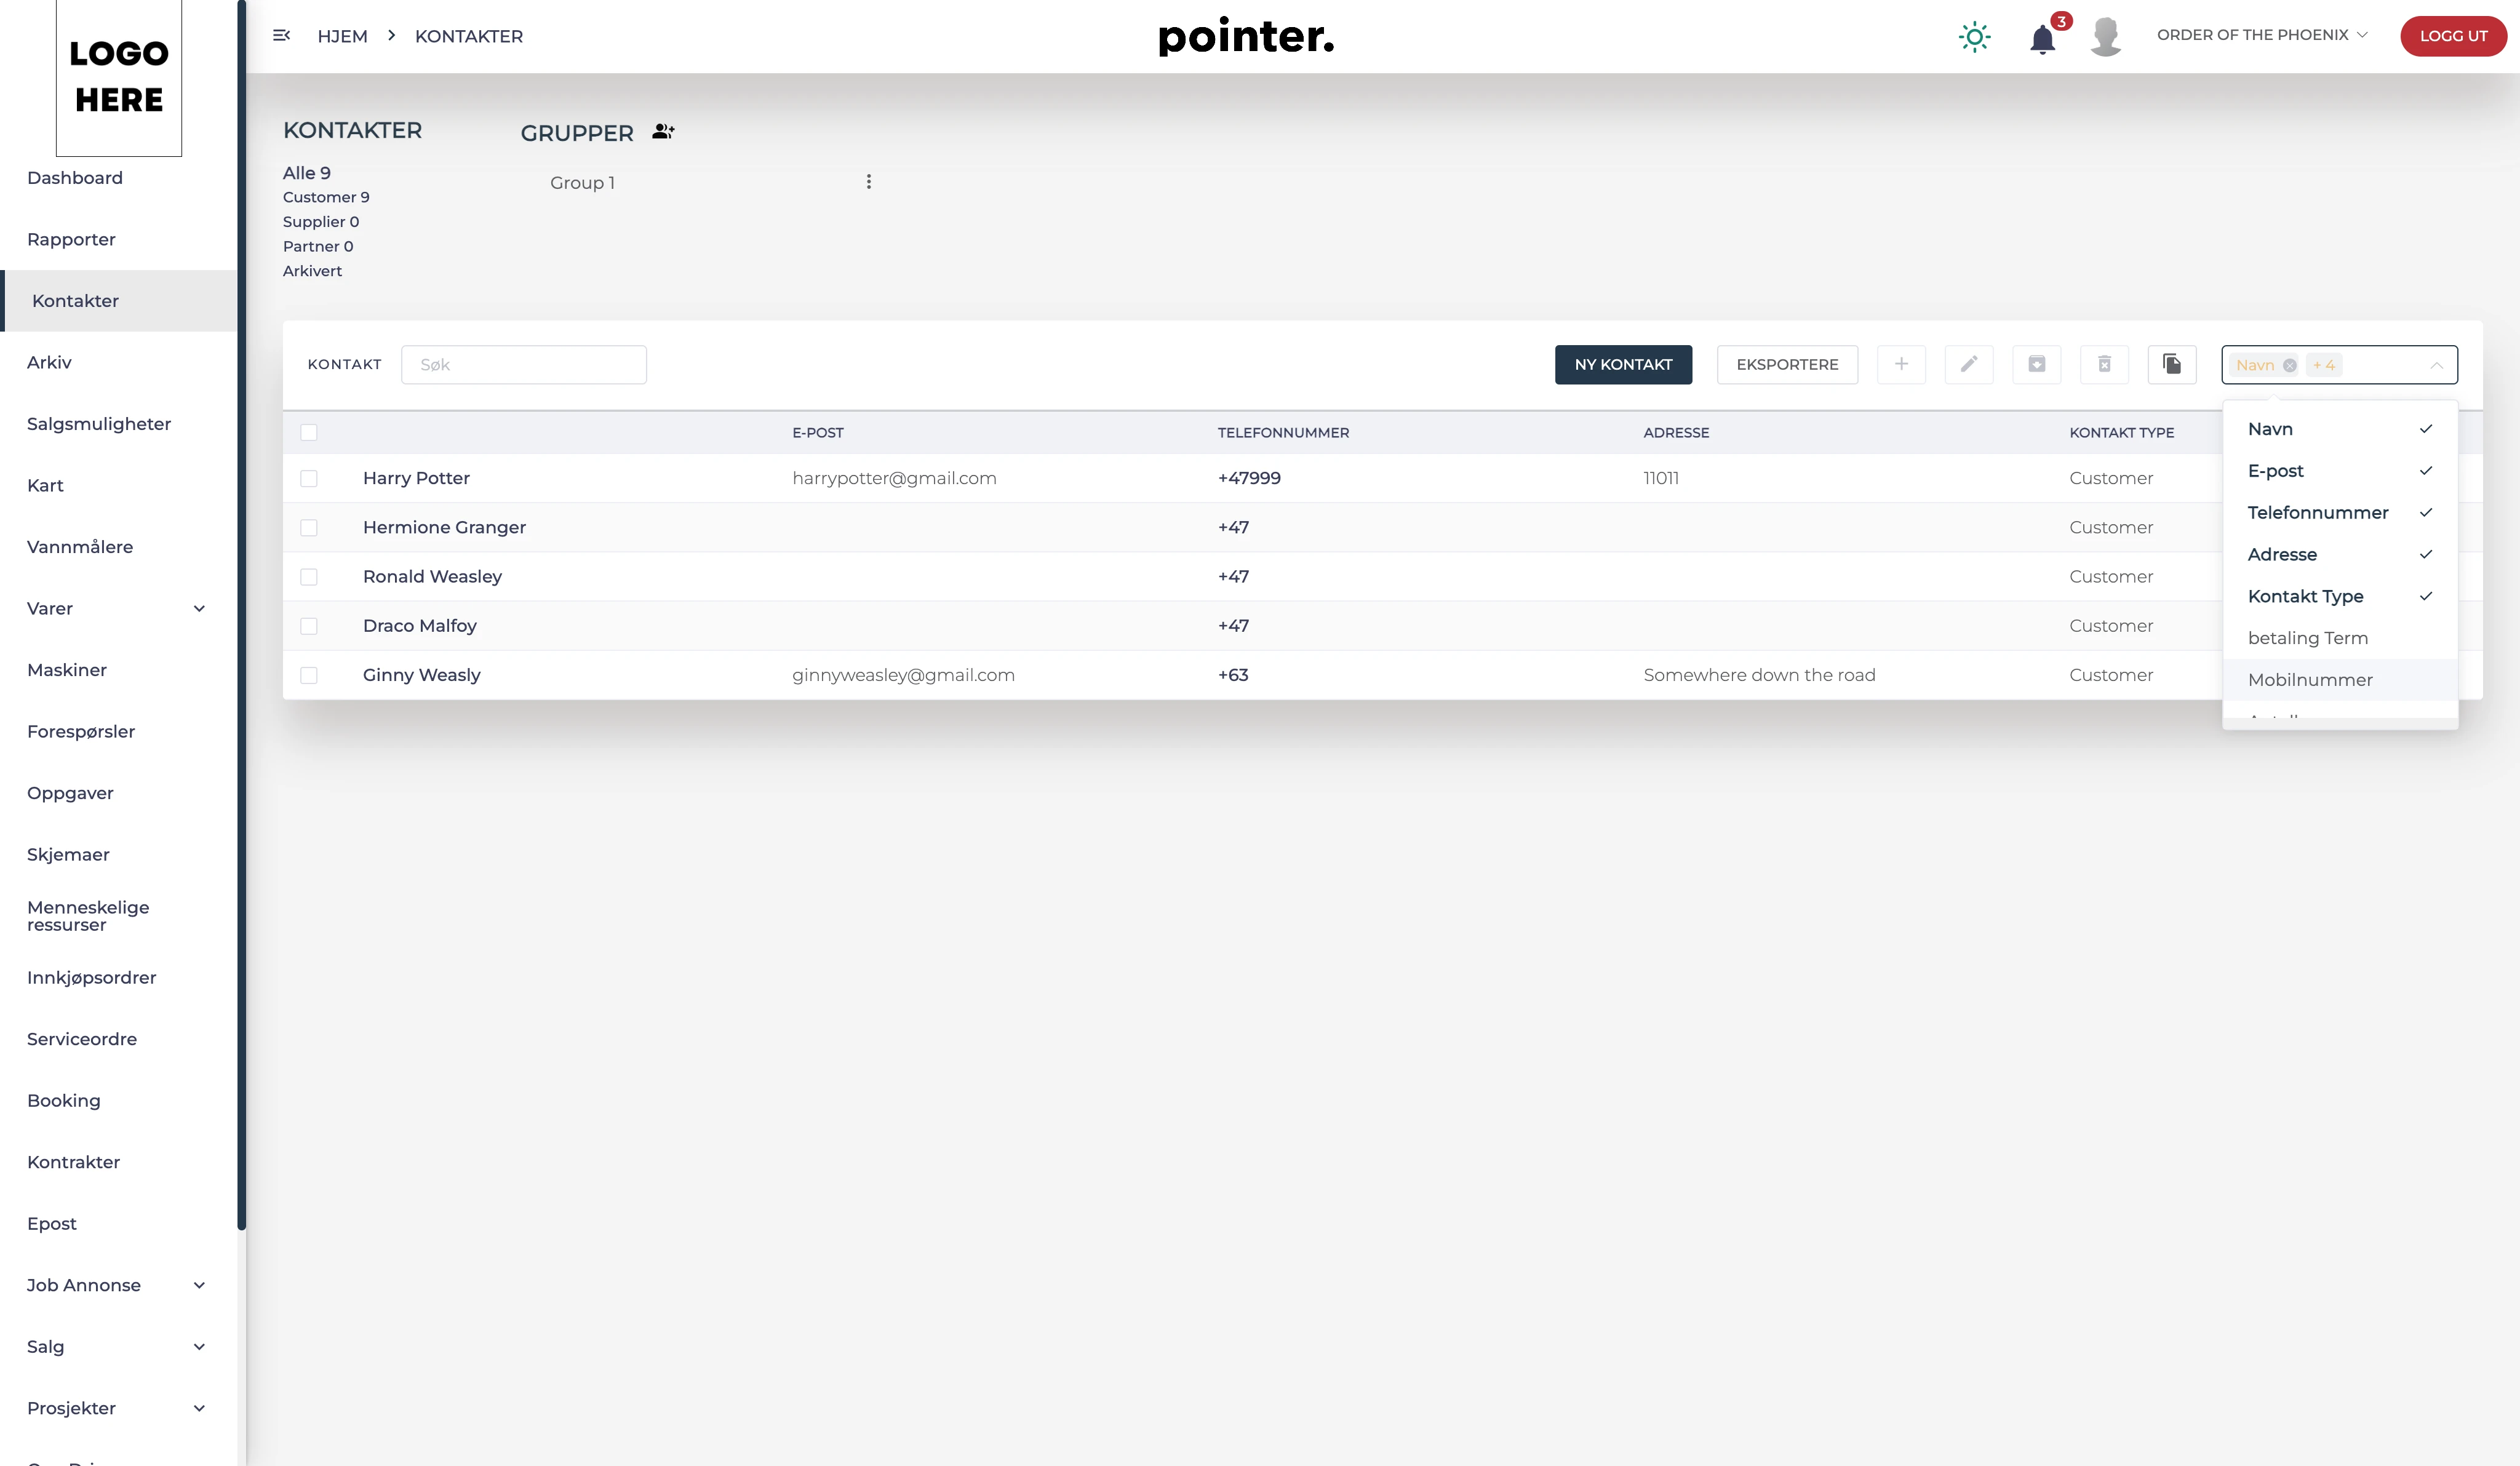Image resolution: width=2520 pixels, height=1466 pixels.
Task: Check the Ronald Weasley row checkbox
Action: coord(309,576)
